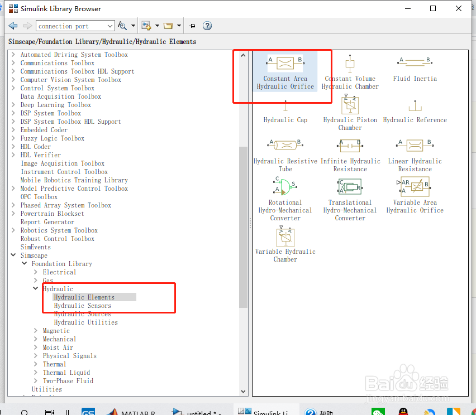476x415 pixels.
Task: Open QQ penguin icon in taskbar
Action: click(x=403, y=411)
